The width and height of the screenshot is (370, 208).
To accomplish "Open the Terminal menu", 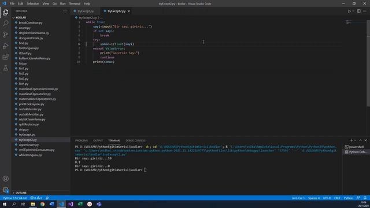I will tap(75, 3).
